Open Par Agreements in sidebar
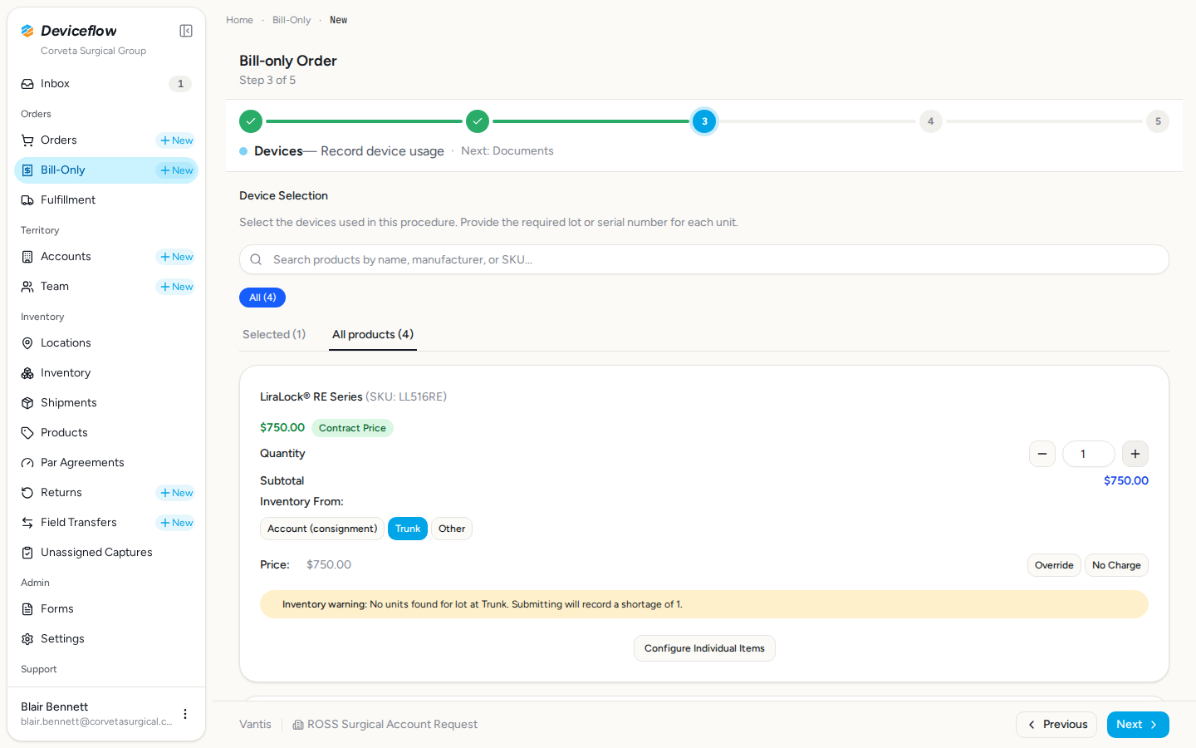 coord(106,463)
